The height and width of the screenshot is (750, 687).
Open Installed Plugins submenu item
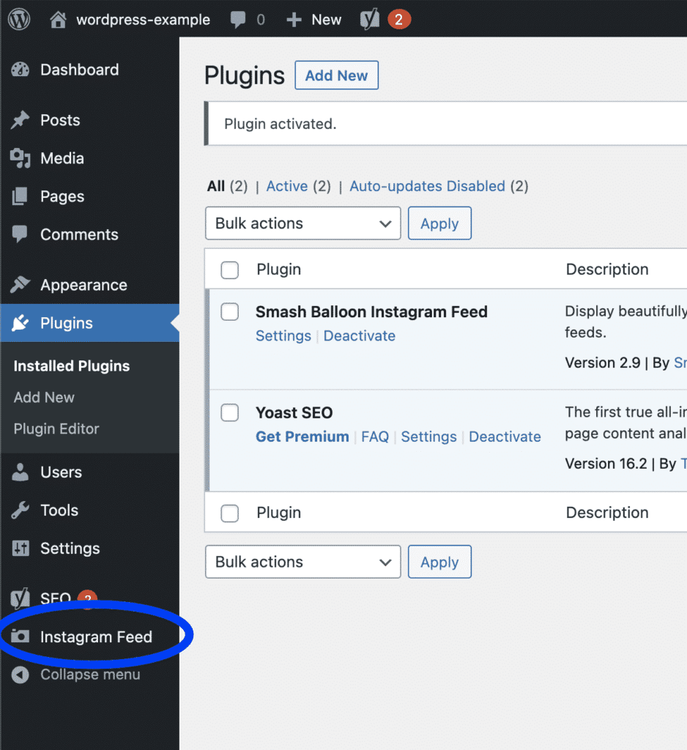click(x=72, y=366)
